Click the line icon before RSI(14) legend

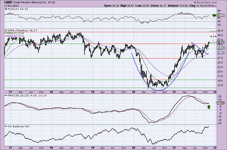coord(6,9)
